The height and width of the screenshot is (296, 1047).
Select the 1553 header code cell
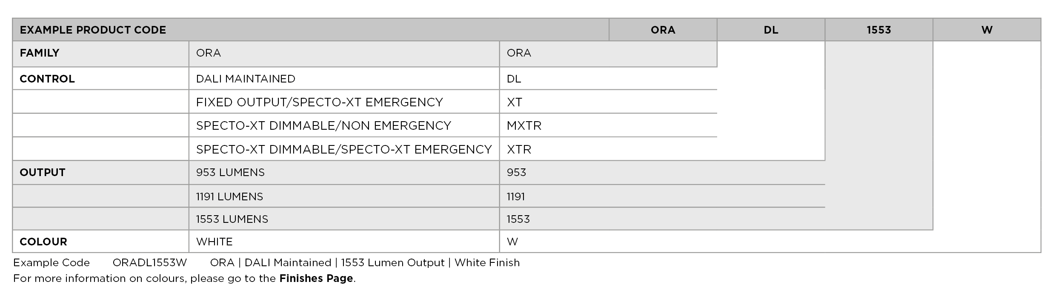coord(879,30)
